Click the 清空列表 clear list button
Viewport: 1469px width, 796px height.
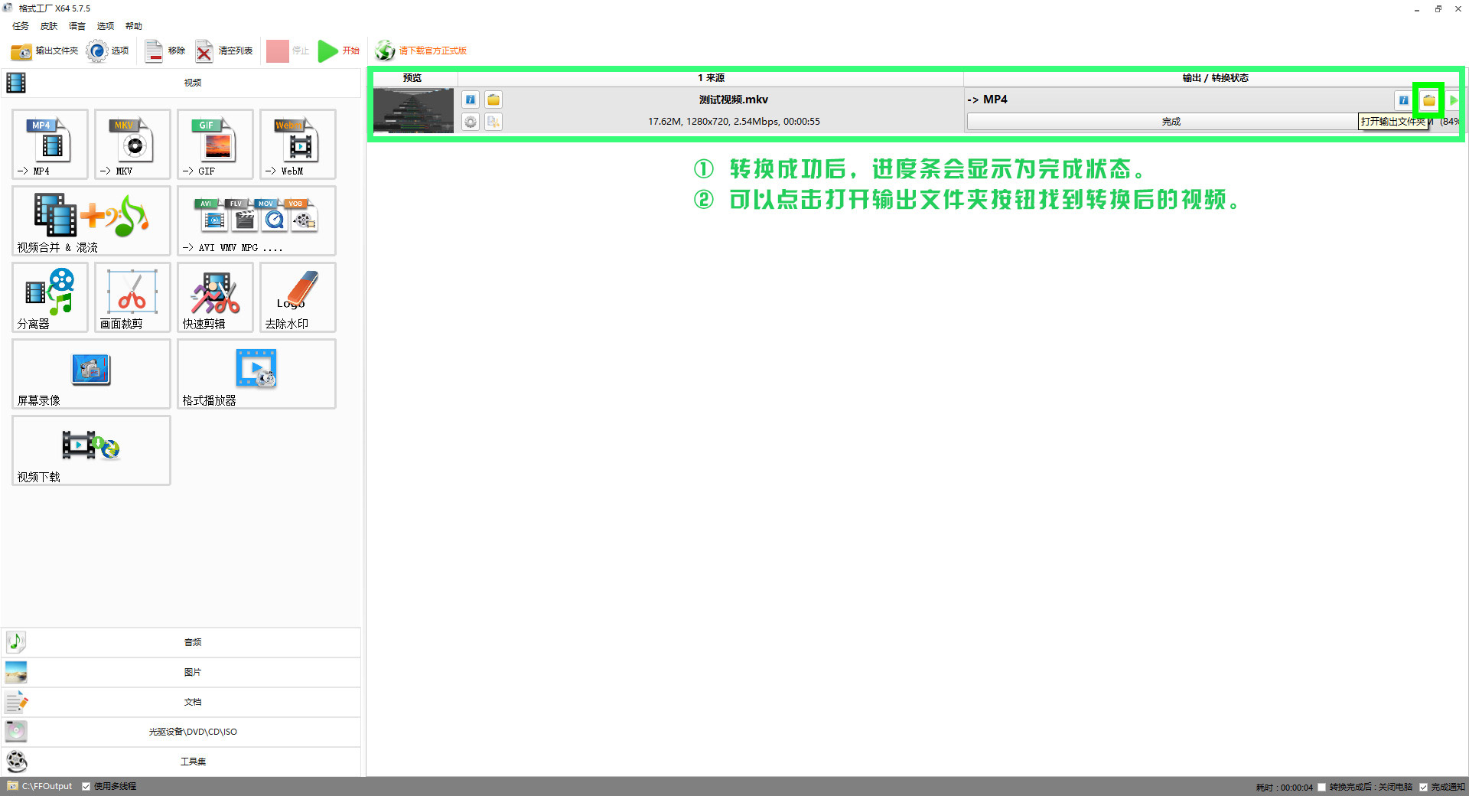point(224,51)
